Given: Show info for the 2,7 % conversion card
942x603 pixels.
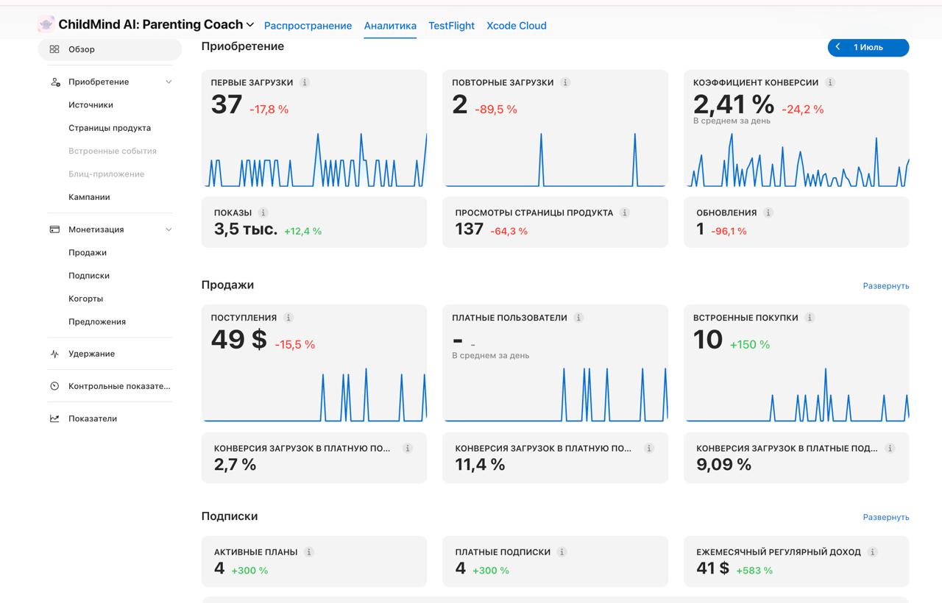Looking at the screenshot, I should 408,448.
